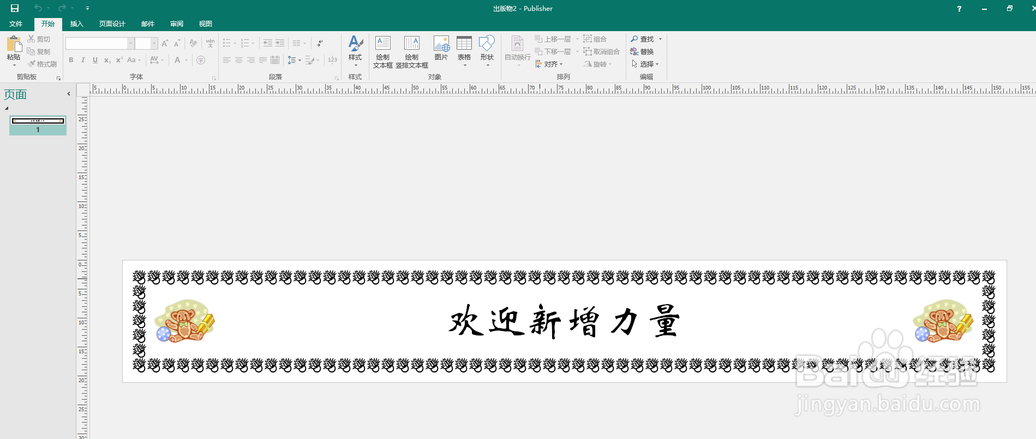Viewport: 1036px width, 439px height.
Task: Open the Change Case (Aa) dropdown
Action: (x=134, y=60)
